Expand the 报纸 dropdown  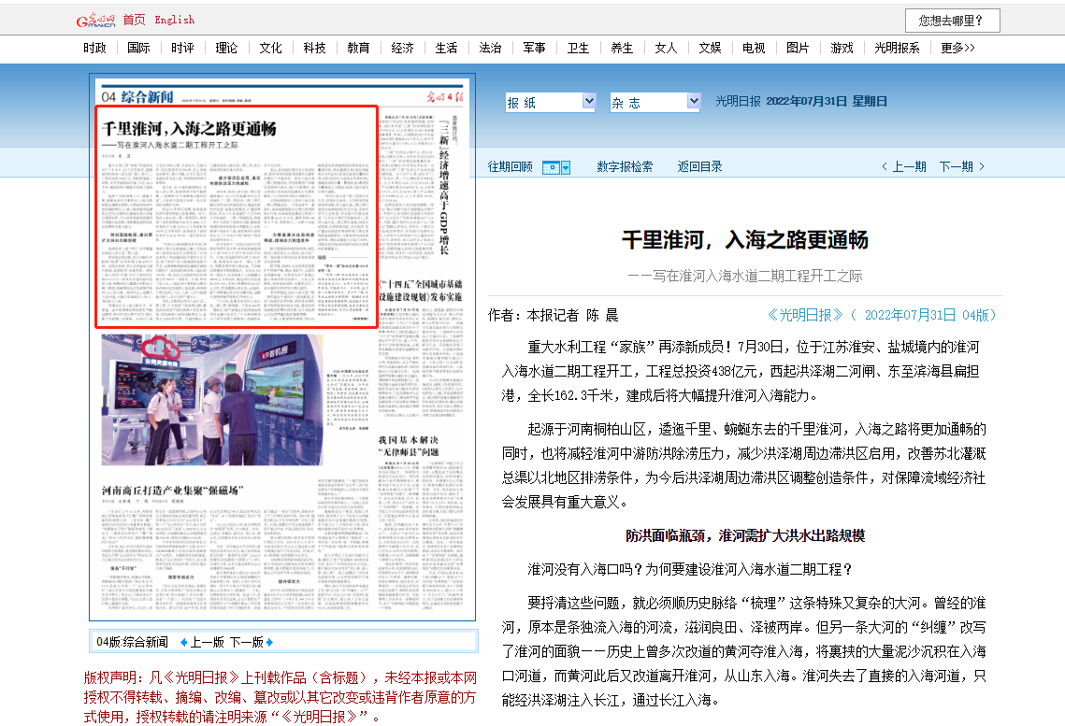550,102
